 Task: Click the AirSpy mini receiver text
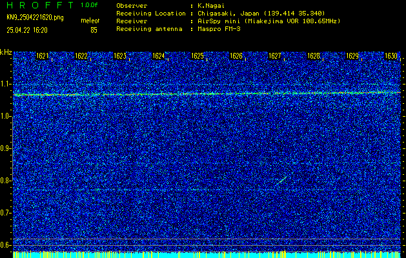coord(269,21)
